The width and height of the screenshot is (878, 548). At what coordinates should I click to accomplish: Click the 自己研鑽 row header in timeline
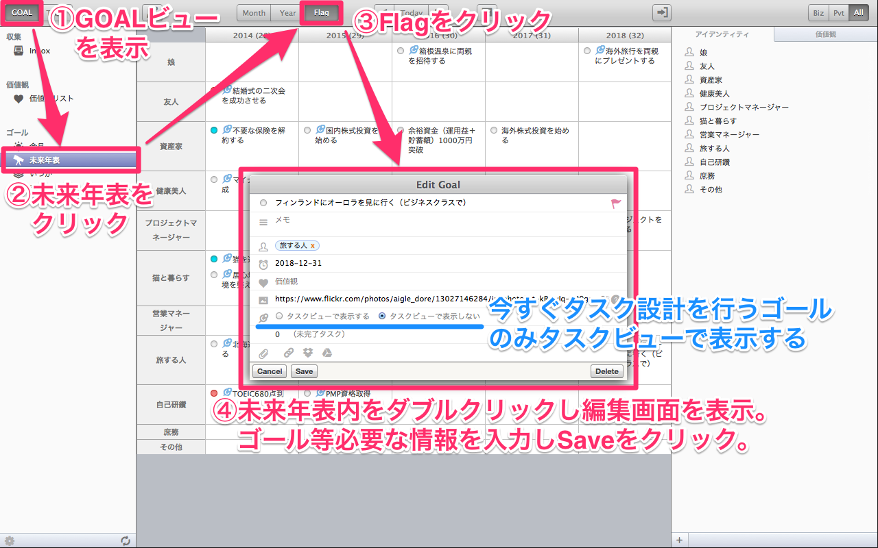pos(171,405)
